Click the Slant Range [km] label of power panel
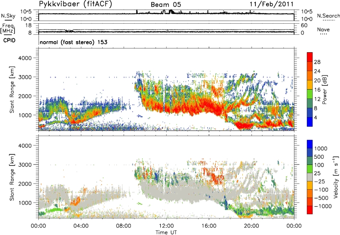The image size is (340, 235). click(12, 90)
